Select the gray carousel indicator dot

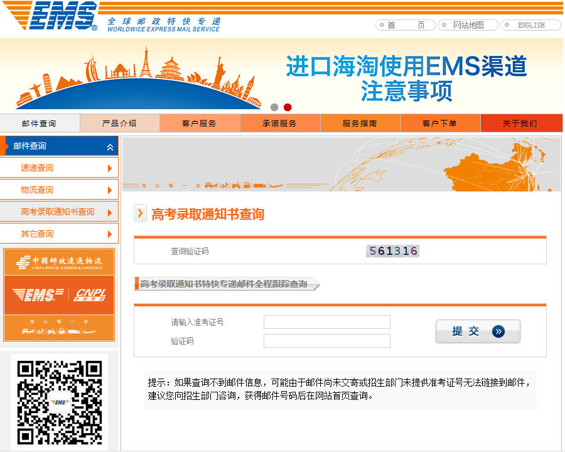click(x=274, y=107)
